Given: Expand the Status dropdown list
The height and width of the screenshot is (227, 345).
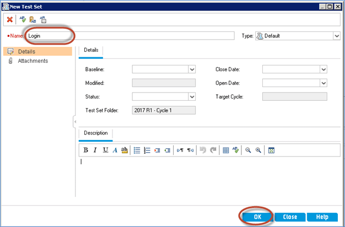Looking at the screenshot, I should point(192,96).
